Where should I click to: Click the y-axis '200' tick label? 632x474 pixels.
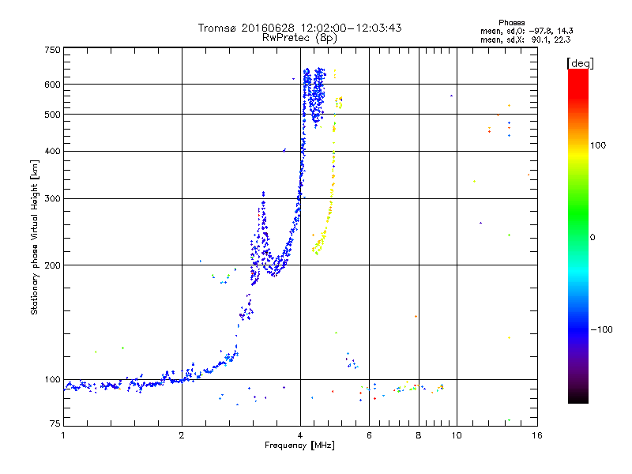click(52, 265)
